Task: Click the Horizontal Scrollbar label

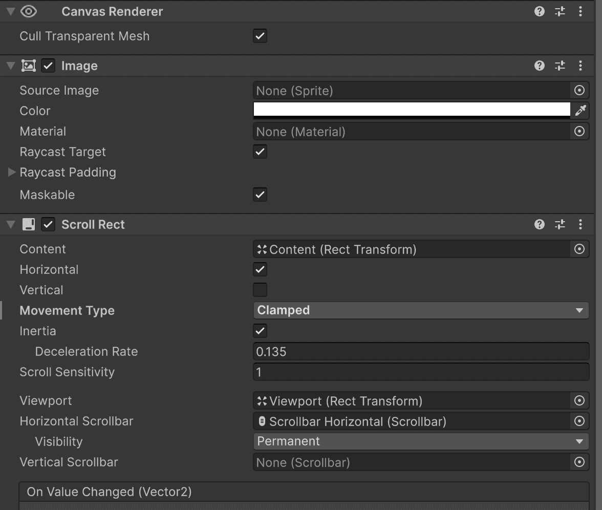Action: tap(76, 421)
